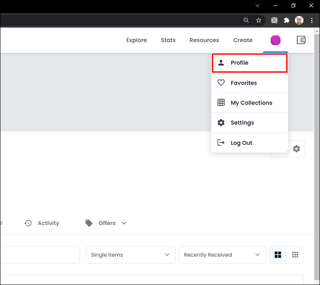Click the purple profile avatar
Image resolution: width=320 pixels, height=285 pixels.
pos(276,40)
